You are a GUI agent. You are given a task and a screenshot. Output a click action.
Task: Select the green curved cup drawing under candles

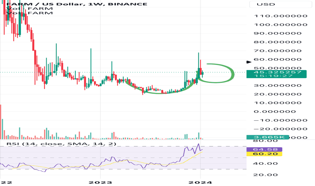(x=160, y=88)
